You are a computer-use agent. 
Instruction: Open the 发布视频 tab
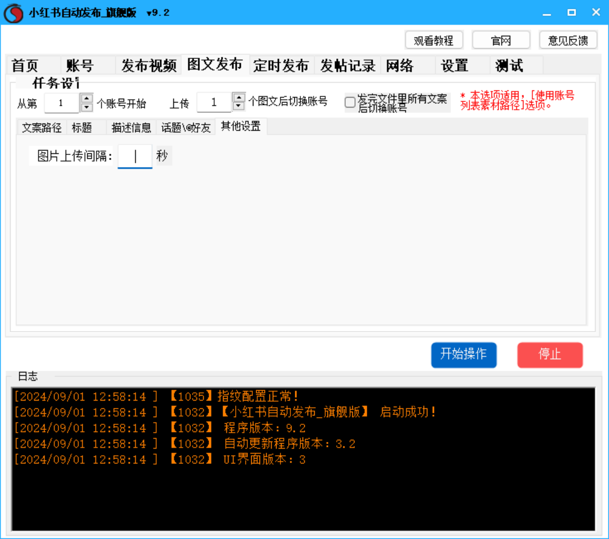pos(149,65)
